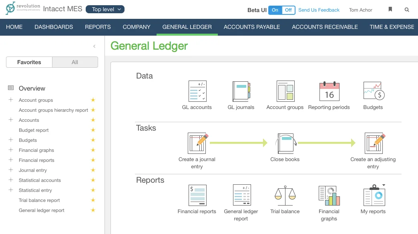Screen dimensions: 418x234
Task: Open Journal entry link in sidebar
Action: click(x=33, y=170)
